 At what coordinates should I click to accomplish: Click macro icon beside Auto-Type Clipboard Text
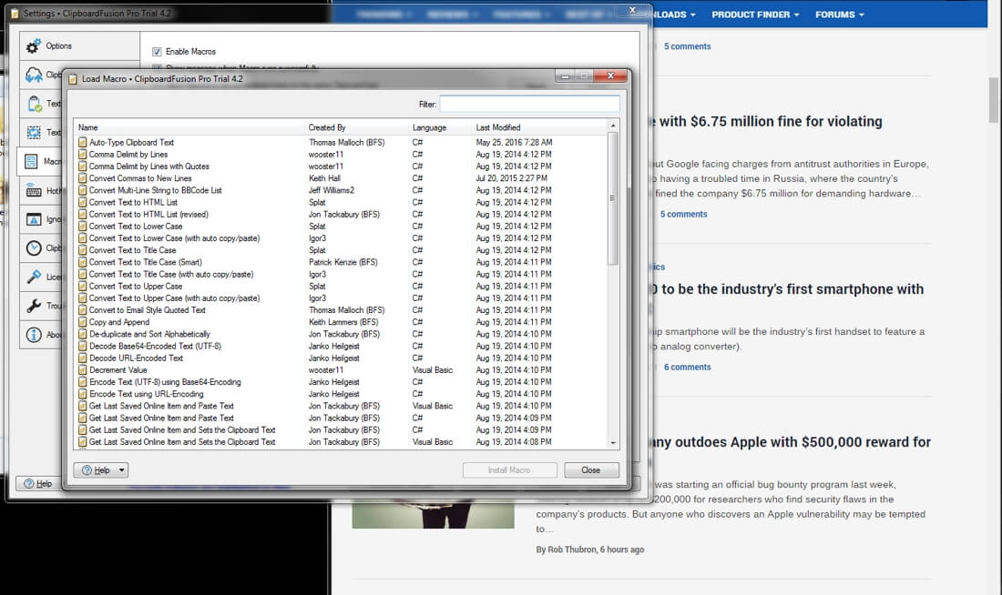click(x=82, y=142)
